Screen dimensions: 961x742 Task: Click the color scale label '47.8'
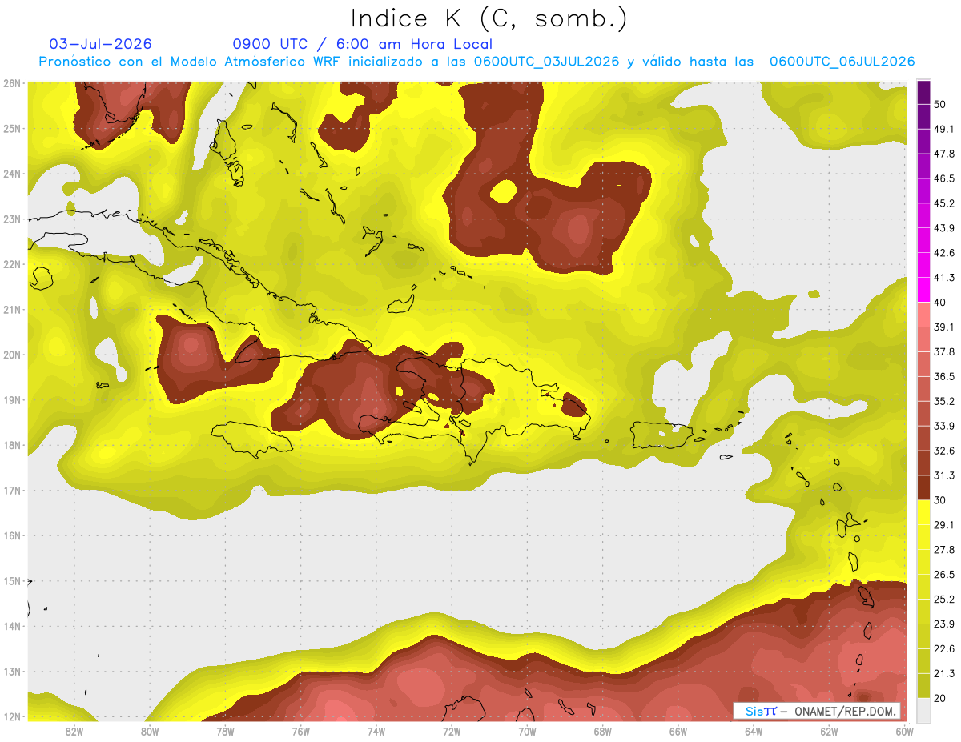[943, 154]
